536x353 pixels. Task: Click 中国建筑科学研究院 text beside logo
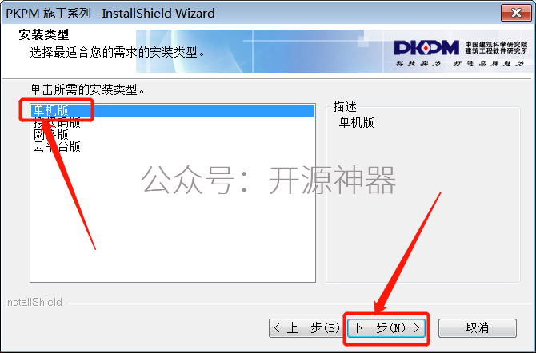coord(496,45)
